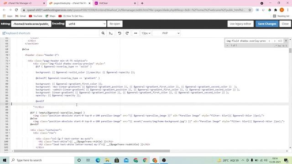This screenshot has height=164, width=292.
Task: Click the vertical scrollbar thumb of the editor
Action: coord(290,51)
